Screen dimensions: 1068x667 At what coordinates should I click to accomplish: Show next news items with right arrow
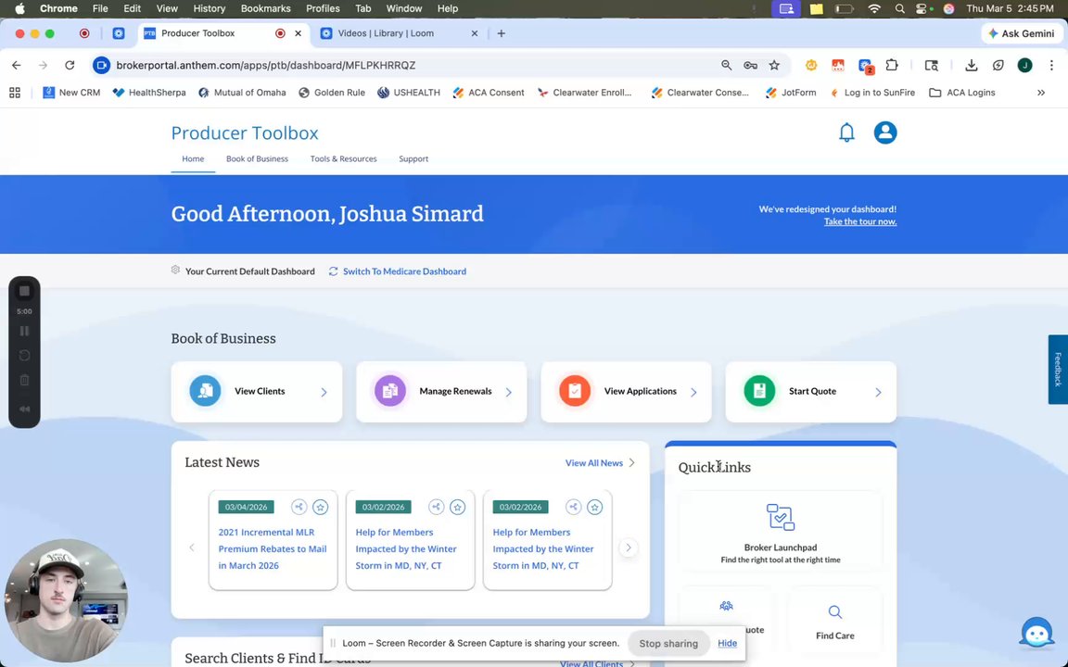(x=628, y=547)
